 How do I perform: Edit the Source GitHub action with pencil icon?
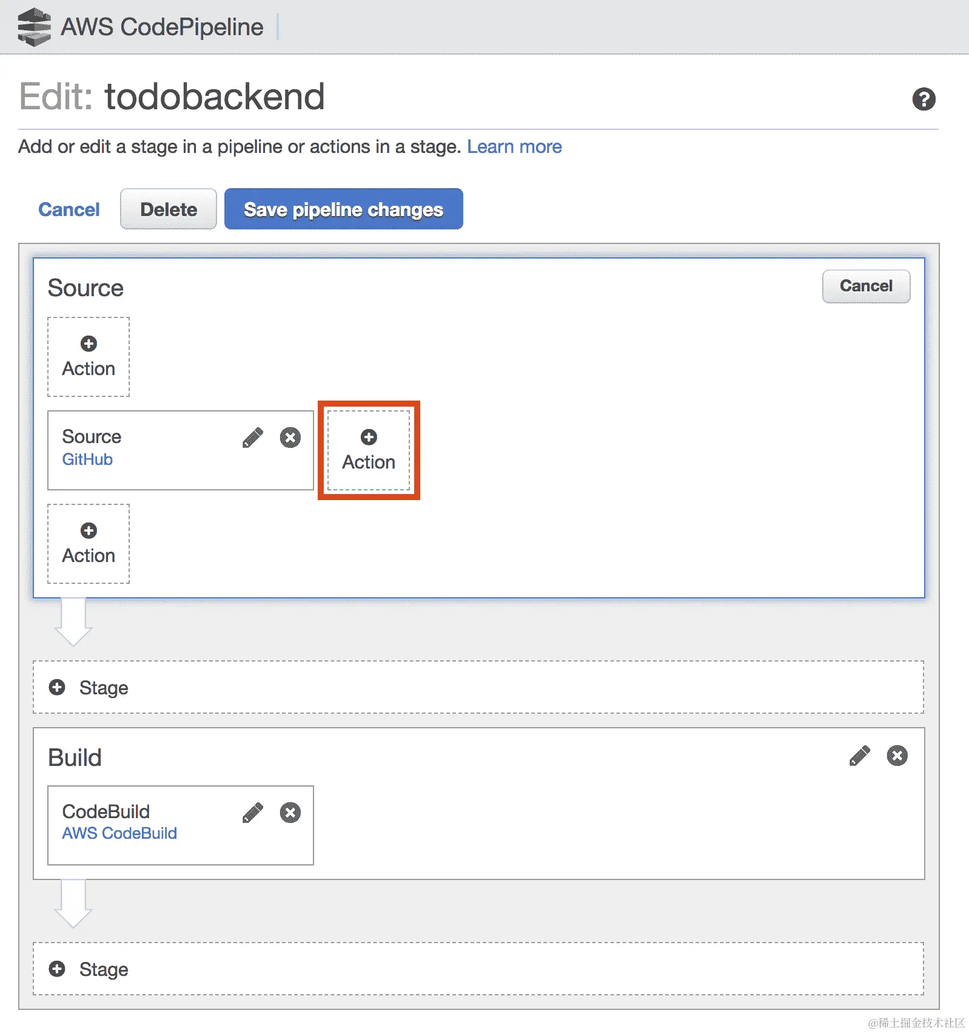click(253, 438)
